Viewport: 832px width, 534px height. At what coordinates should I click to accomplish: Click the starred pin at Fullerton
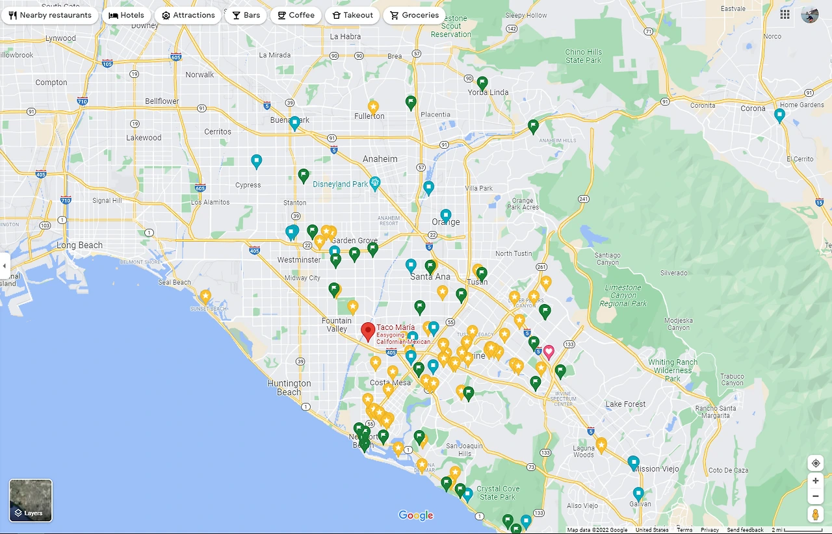click(373, 107)
